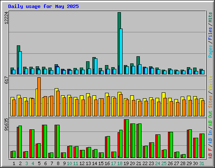Click day 5 on the x-axis

[39, 163]
